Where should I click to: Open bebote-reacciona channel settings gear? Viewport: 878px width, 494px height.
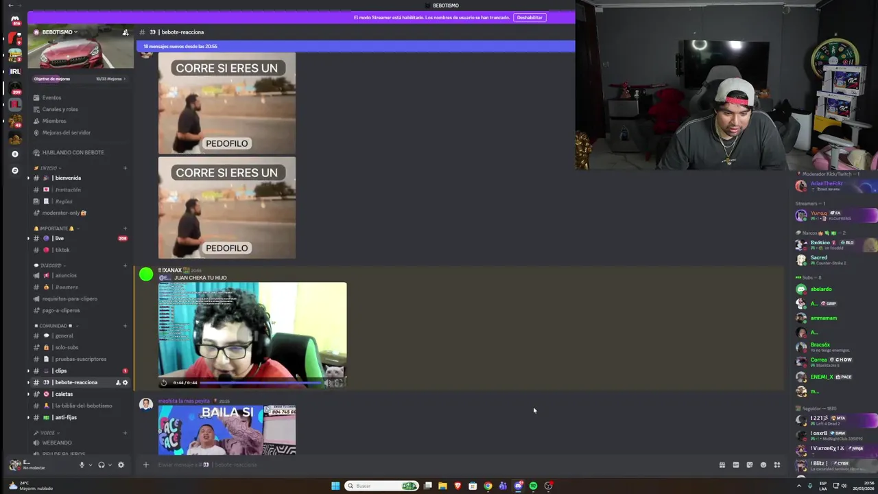(x=125, y=382)
